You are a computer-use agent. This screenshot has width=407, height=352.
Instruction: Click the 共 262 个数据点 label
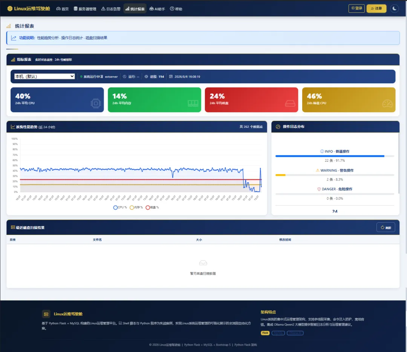click(x=251, y=127)
